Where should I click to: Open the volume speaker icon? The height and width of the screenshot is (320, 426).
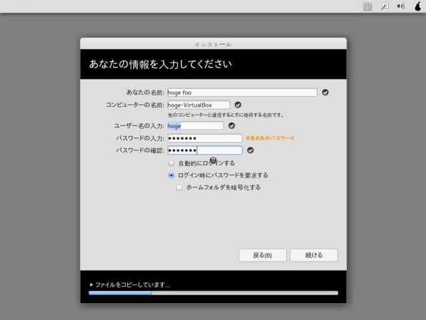[x=401, y=6]
